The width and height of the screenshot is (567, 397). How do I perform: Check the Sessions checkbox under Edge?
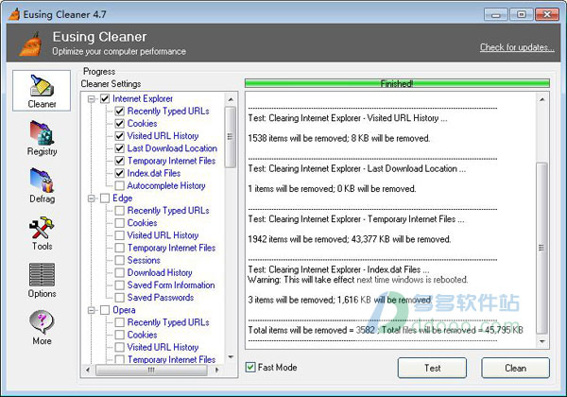[120, 260]
